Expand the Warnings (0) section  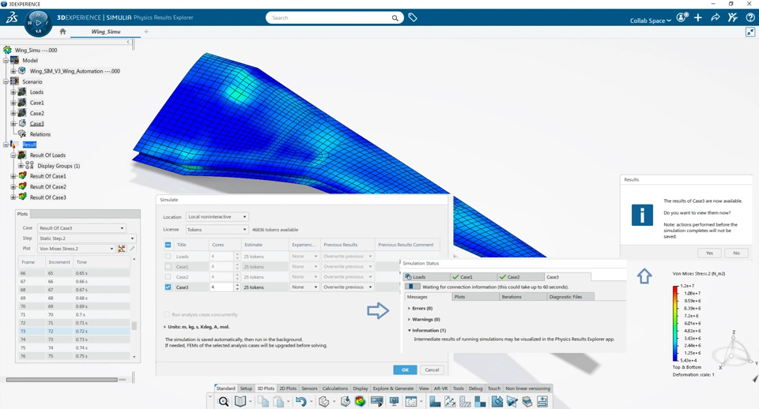point(409,320)
